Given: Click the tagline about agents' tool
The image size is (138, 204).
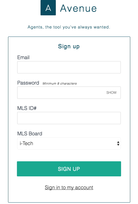Looking at the screenshot, I should click(69, 27).
